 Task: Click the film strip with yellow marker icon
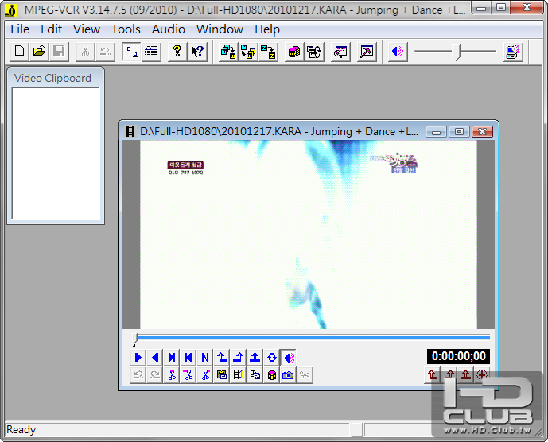click(x=239, y=375)
